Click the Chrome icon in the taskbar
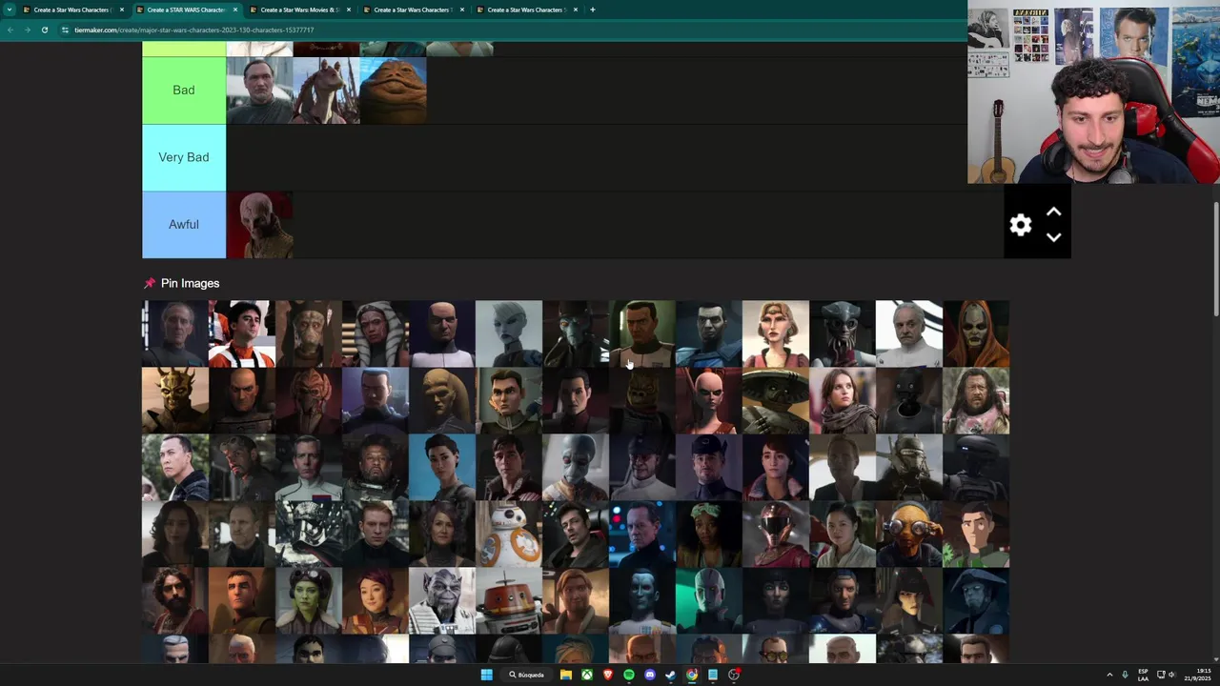The image size is (1220, 686). click(692, 675)
